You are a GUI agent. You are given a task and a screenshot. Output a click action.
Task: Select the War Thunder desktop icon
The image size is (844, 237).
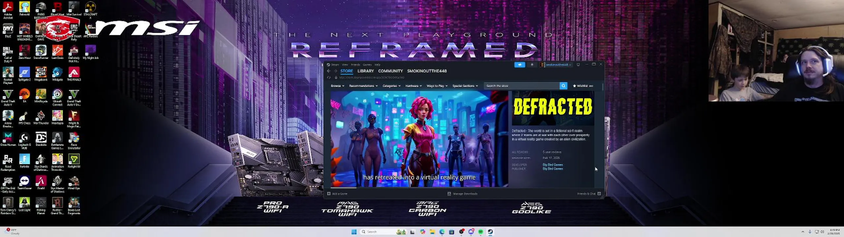[41, 118]
